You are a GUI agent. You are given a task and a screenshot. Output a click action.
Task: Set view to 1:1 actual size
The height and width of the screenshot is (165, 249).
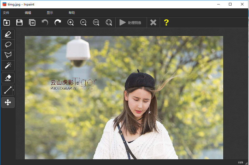pos(96,22)
